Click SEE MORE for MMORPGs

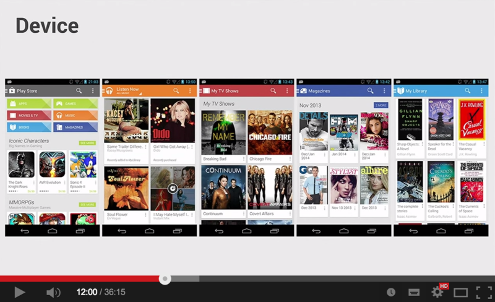point(87,205)
